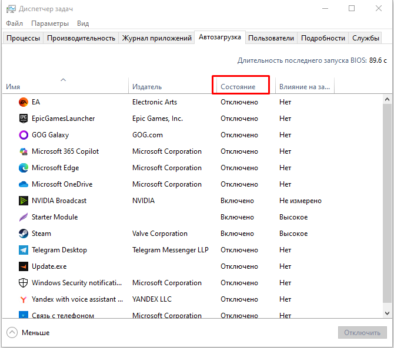Click the NVIDIA Broadcast icon

(x=24, y=201)
